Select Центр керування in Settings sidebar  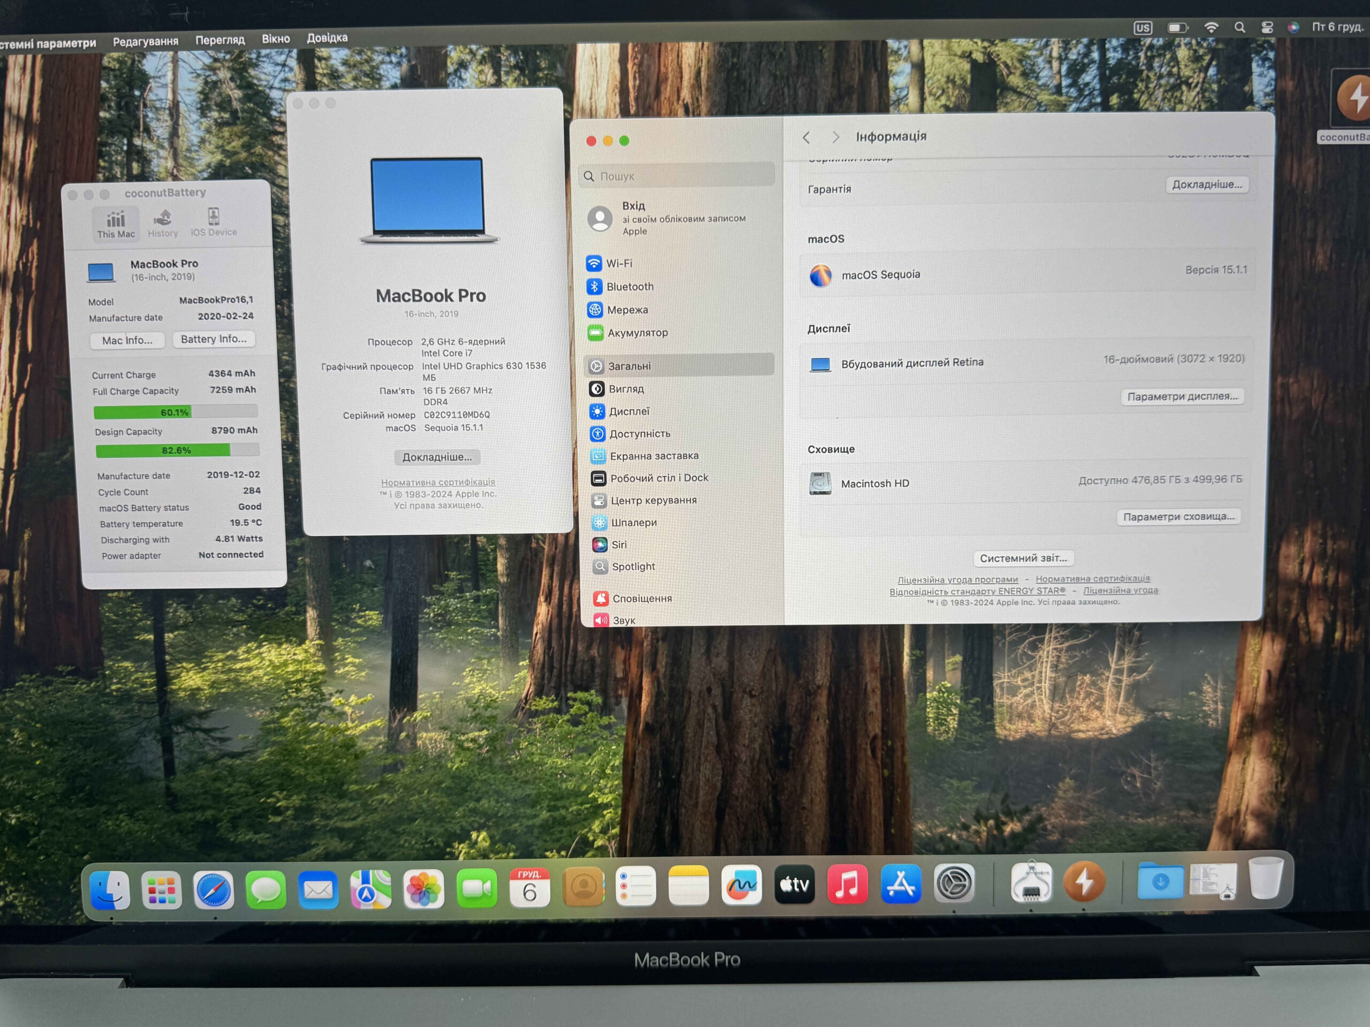pyautogui.click(x=680, y=500)
